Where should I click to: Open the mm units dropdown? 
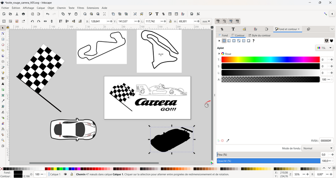point(206,21)
